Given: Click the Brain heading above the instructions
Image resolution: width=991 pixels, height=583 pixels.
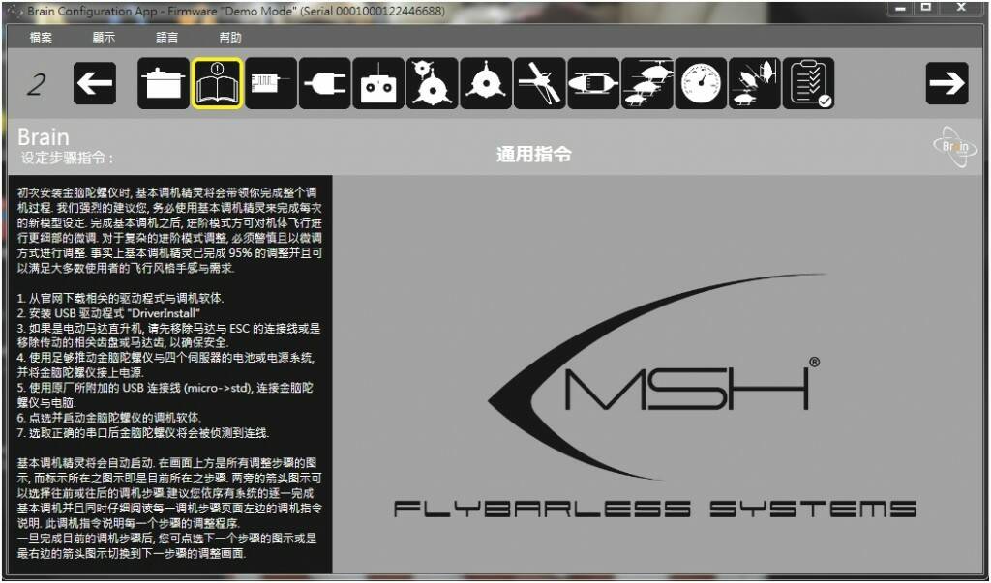Looking at the screenshot, I should pyautogui.click(x=44, y=137).
